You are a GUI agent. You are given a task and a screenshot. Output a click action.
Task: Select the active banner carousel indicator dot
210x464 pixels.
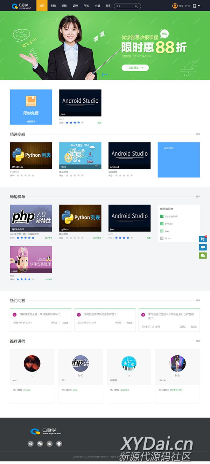103,74
